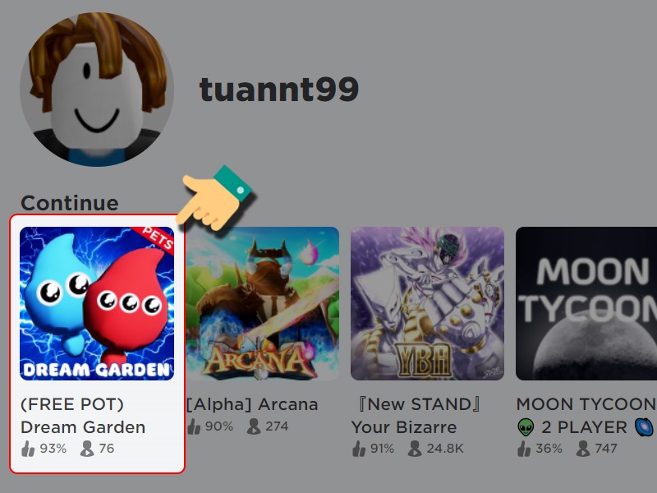This screenshot has height=493, width=657.
Task: Click the New STAND Your Bizarre title
Action: click(416, 416)
